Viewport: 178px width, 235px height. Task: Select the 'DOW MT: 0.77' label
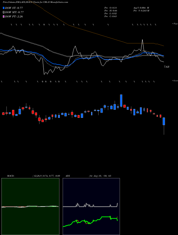(x=14, y=12)
